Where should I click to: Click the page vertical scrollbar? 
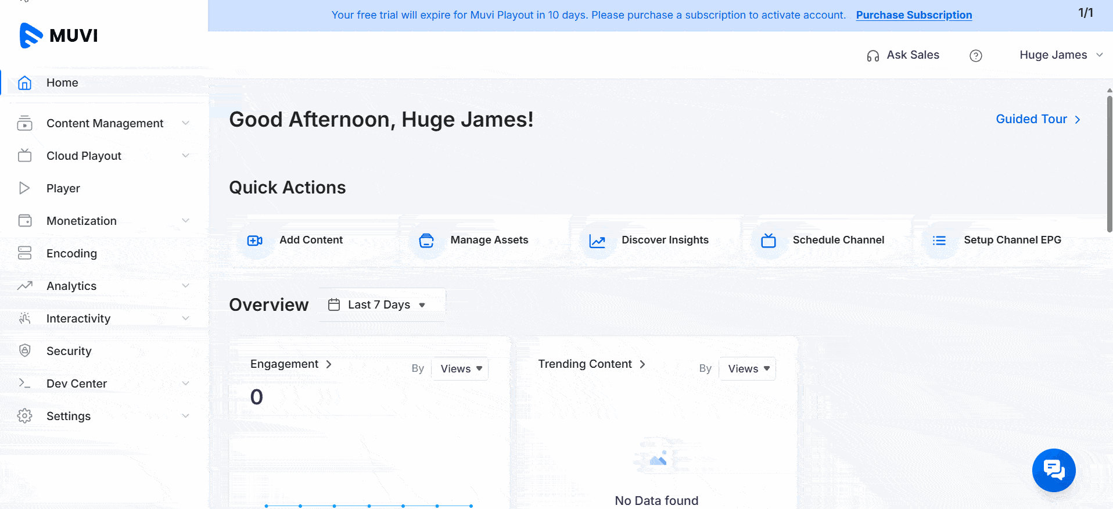(x=1109, y=163)
